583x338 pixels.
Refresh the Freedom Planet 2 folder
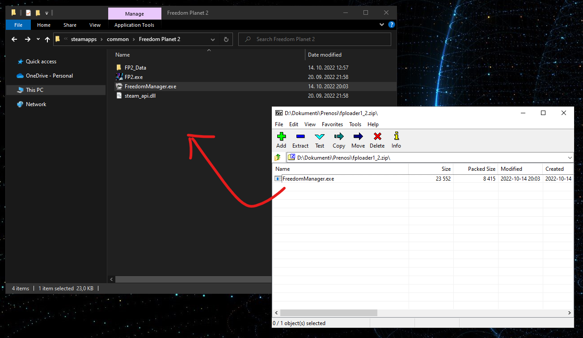(x=226, y=39)
